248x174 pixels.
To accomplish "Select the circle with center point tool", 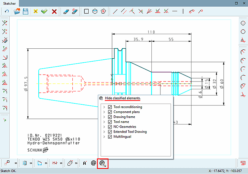I will coord(243,23).
